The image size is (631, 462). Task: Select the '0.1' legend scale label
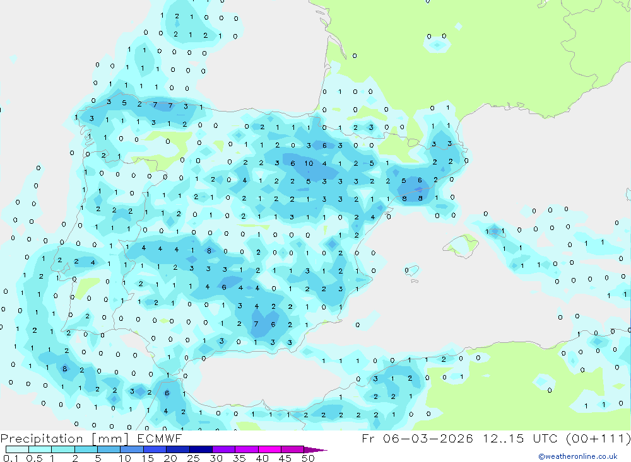point(11,458)
